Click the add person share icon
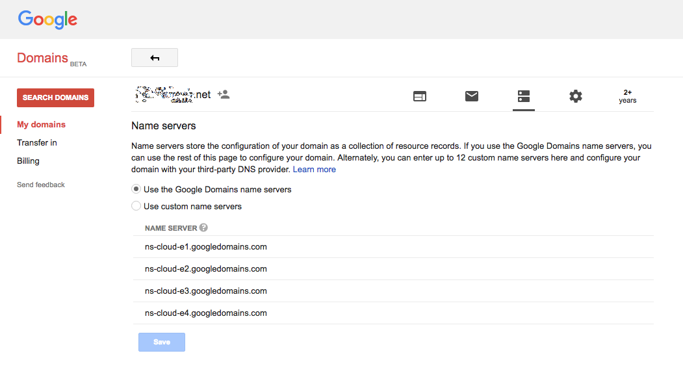The width and height of the screenshot is (683, 375). 224,94
